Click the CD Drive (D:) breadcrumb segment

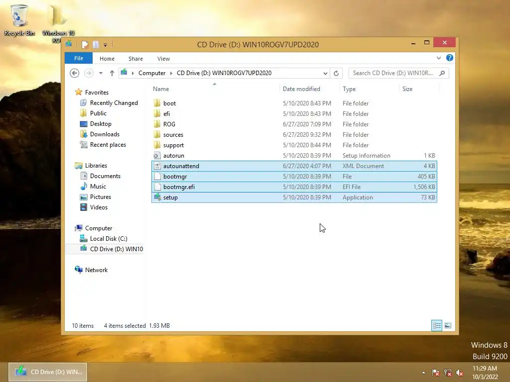[224, 73]
